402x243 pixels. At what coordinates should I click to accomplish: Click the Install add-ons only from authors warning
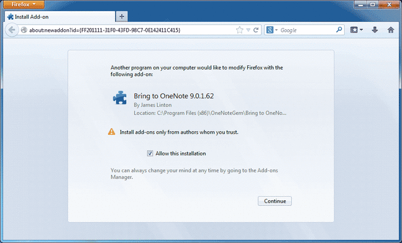pyautogui.click(x=179, y=132)
